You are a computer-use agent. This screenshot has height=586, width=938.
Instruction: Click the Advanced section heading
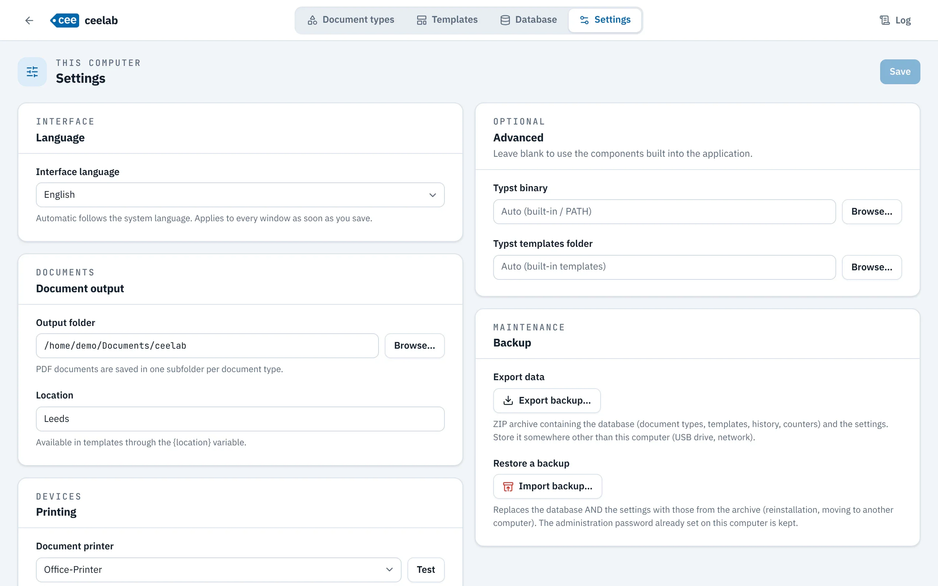coord(518,138)
